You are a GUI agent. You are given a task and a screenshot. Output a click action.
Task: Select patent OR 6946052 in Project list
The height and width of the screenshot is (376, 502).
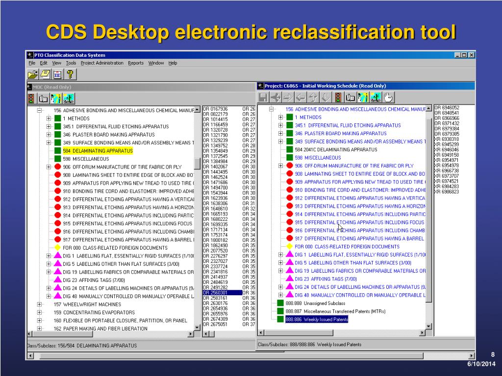pos(447,107)
